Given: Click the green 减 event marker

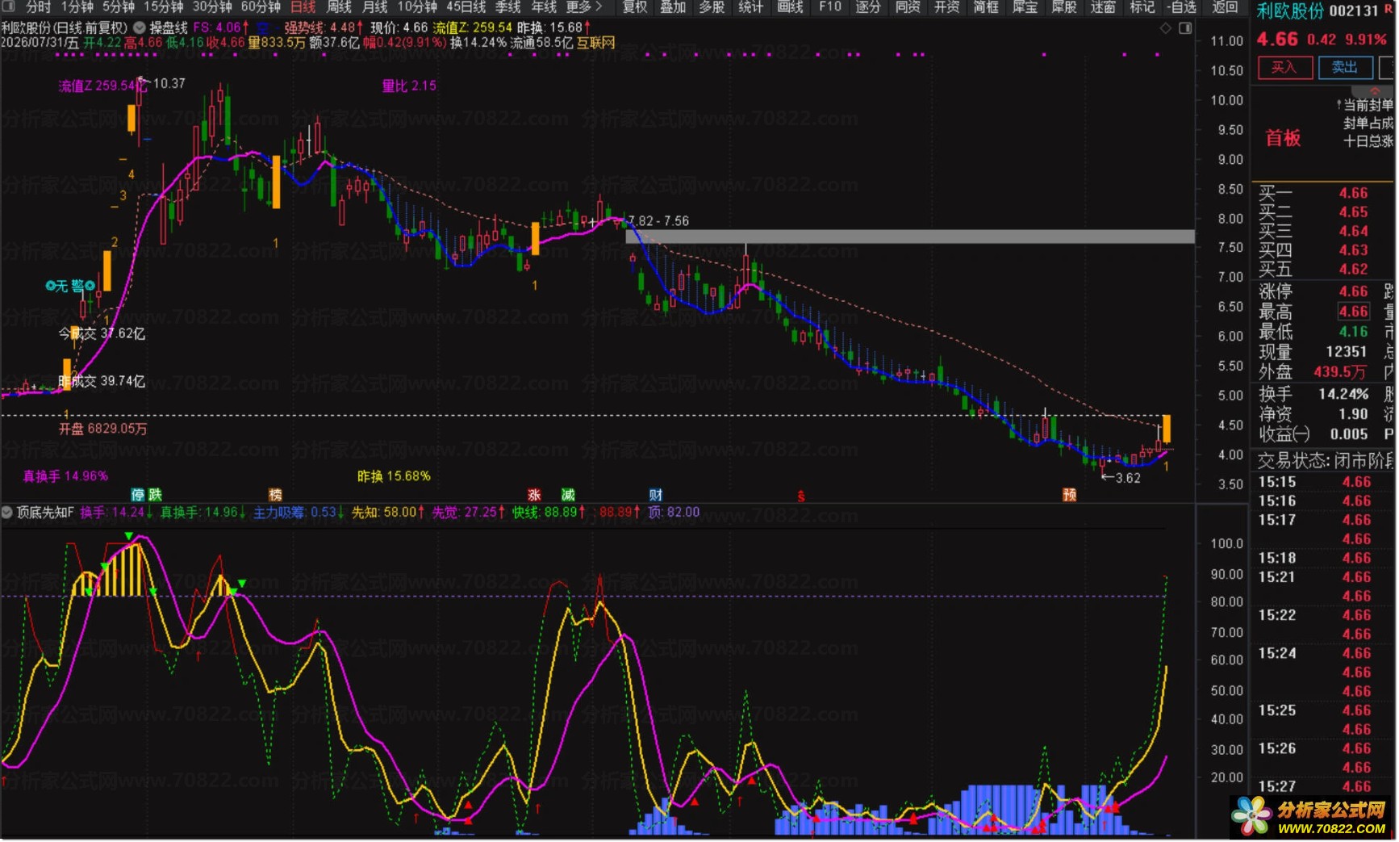Looking at the screenshot, I should [x=568, y=495].
